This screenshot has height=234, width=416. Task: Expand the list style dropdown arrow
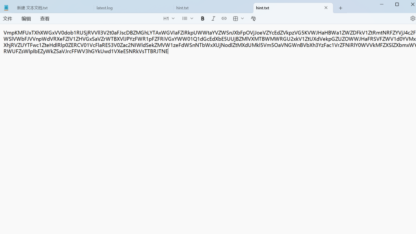[x=192, y=19]
